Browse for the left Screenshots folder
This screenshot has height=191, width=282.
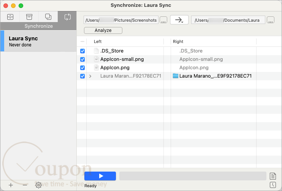163,20
